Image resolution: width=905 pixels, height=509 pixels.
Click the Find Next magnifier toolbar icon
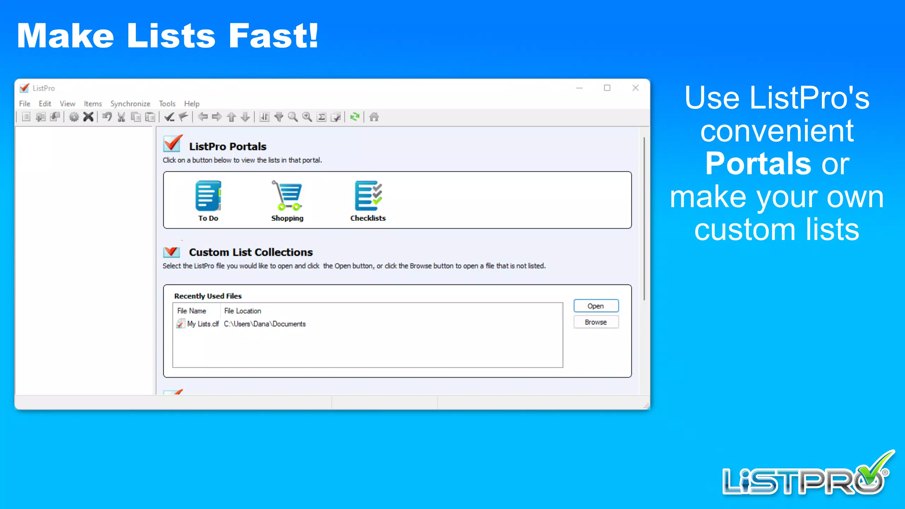point(307,117)
